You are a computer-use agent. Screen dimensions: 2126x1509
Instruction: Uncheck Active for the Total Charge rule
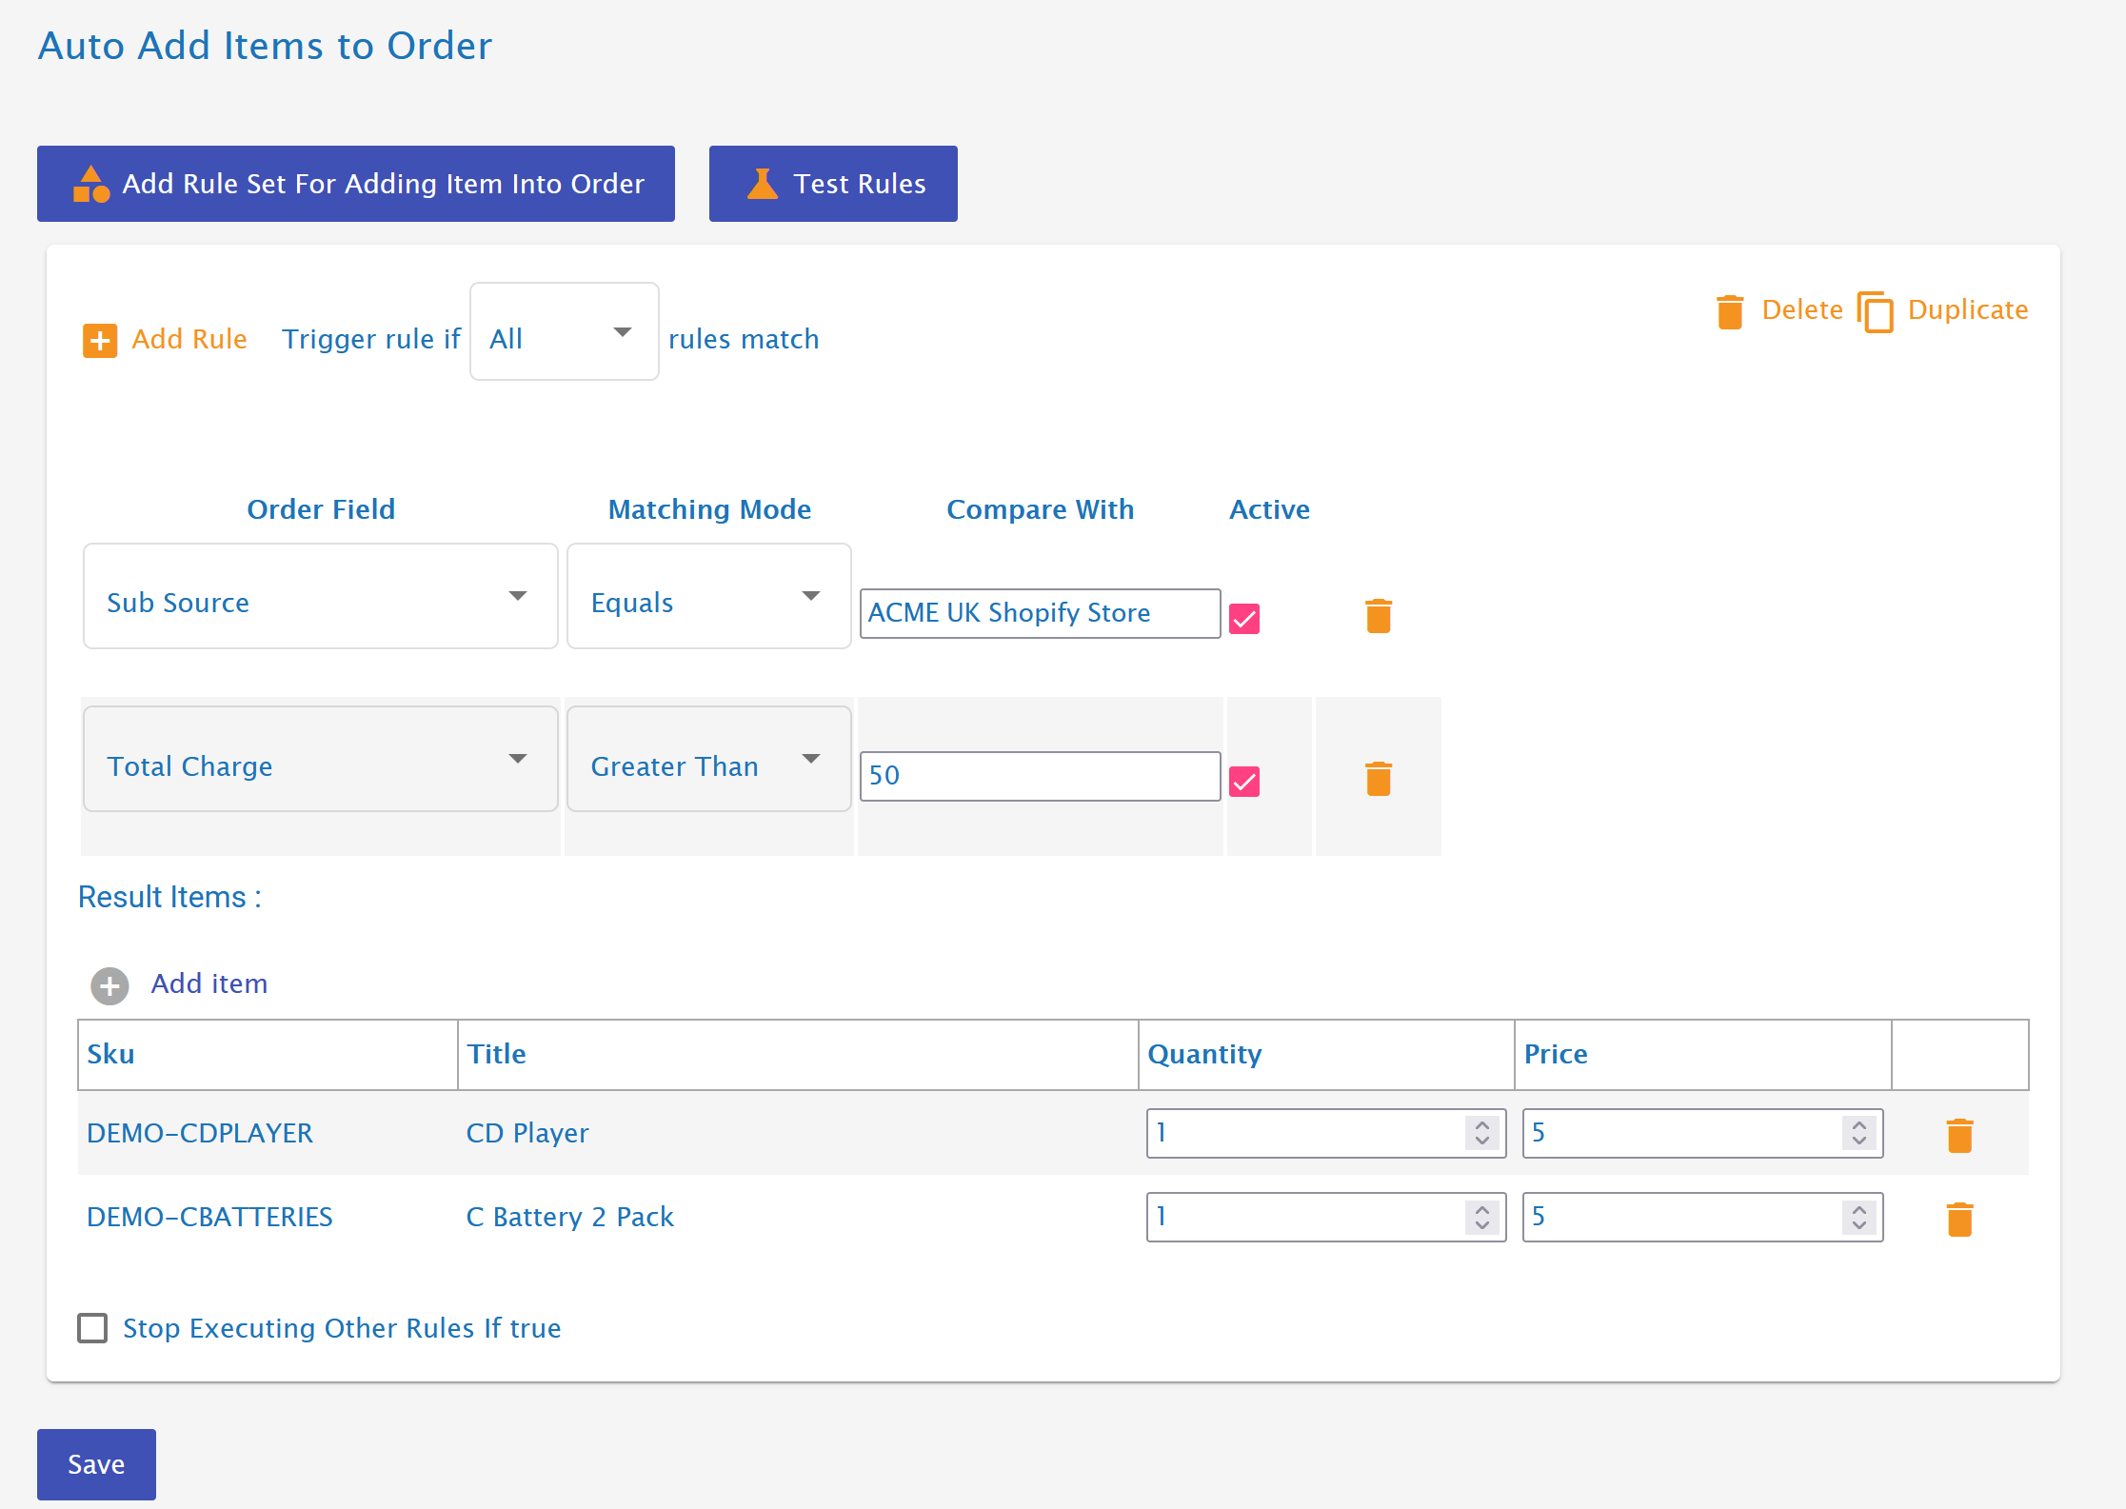(1244, 782)
